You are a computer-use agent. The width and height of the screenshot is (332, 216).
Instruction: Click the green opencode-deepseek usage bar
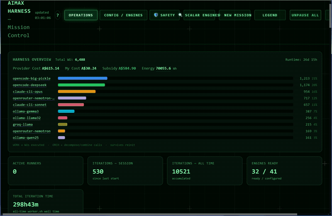tap(81, 85)
